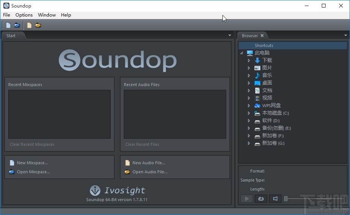Toggle the preview speaker button
The image size is (350, 215).
click(x=275, y=198)
